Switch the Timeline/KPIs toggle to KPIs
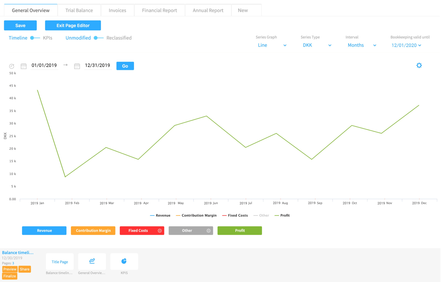The height and width of the screenshot is (282, 441). 35,38
